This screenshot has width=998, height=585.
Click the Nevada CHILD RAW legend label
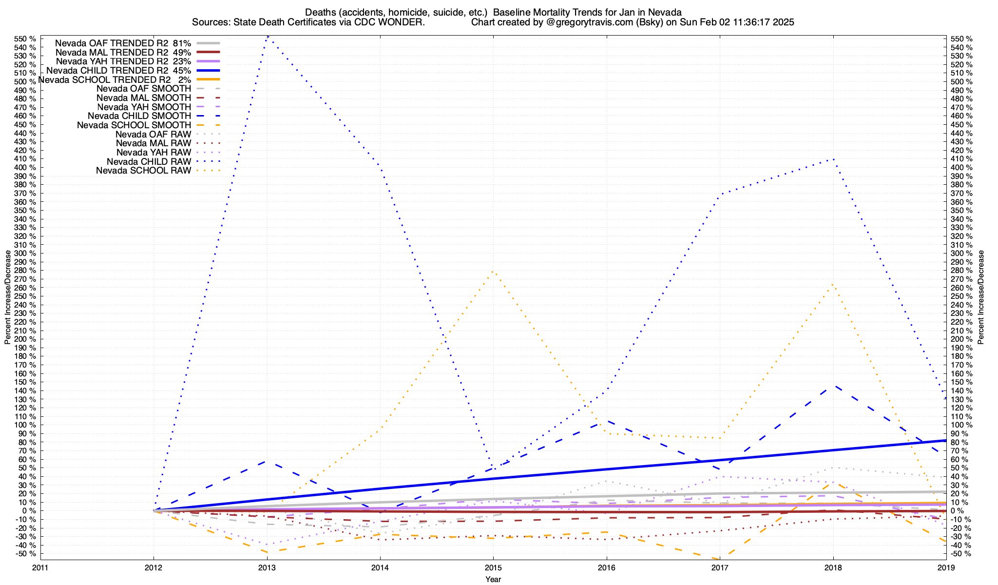149,162
